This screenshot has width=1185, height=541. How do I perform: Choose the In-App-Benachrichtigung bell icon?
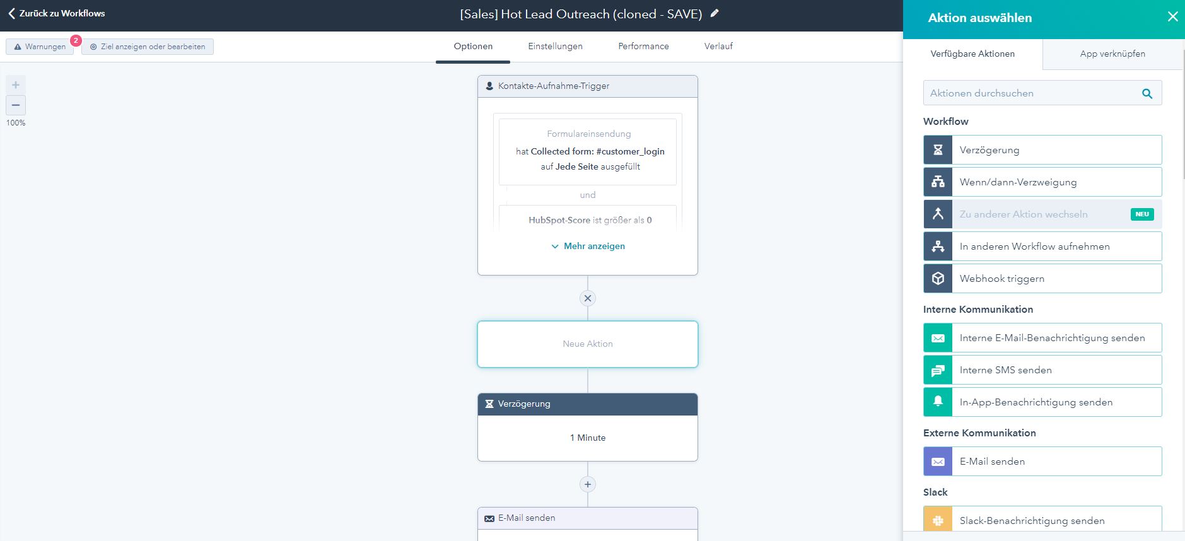(938, 402)
